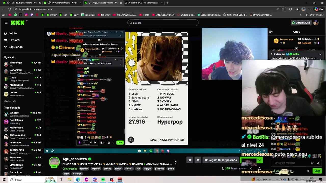The image size is (326, 183).
Task: Select Brunenger channel in Siguiendo list
Action: (x=22, y=64)
